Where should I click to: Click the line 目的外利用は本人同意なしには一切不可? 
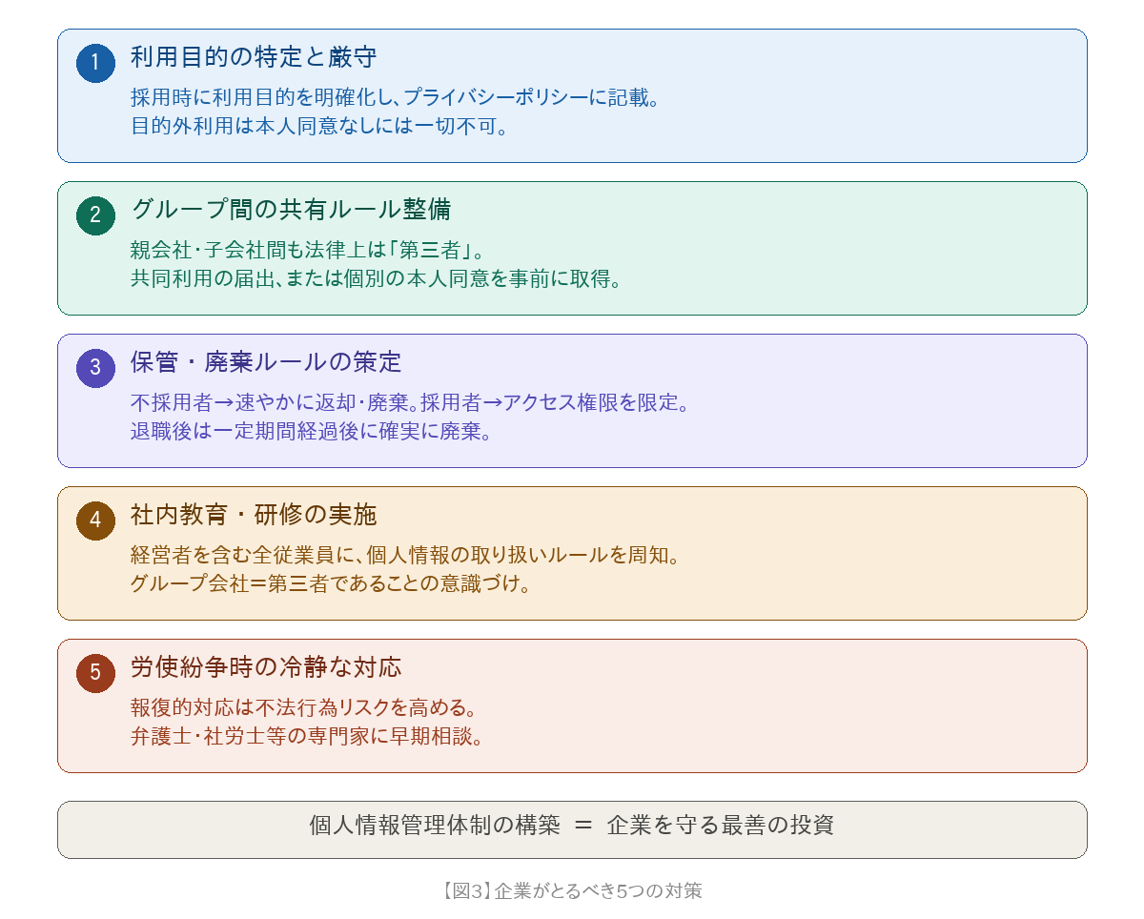[320, 126]
